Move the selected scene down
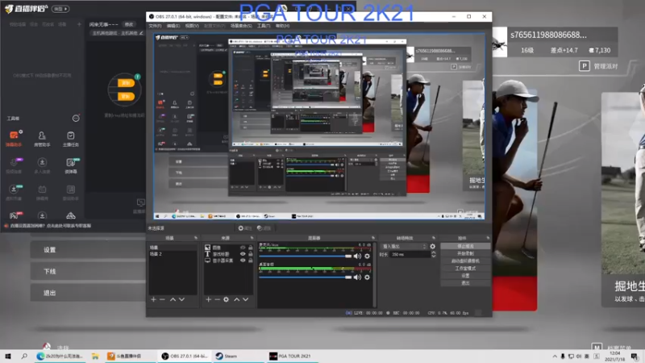 [182, 299]
